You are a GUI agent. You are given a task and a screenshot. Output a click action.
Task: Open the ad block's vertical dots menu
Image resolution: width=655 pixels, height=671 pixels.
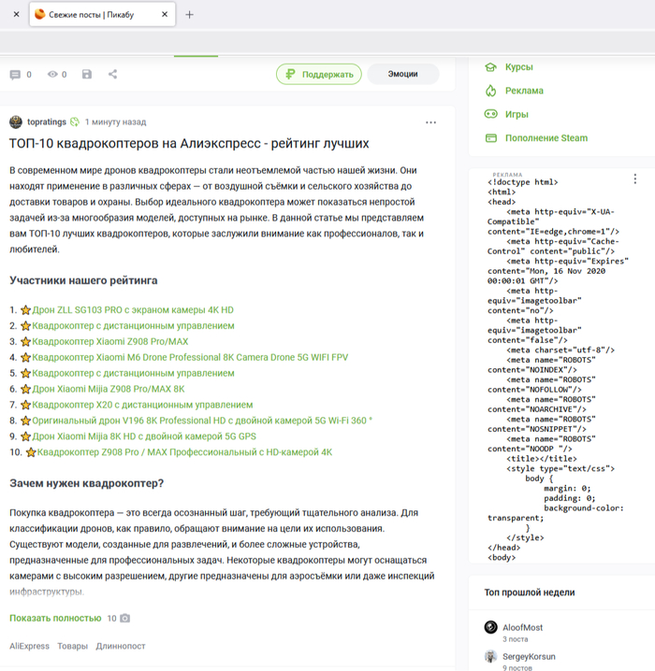pyautogui.click(x=634, y=178)
